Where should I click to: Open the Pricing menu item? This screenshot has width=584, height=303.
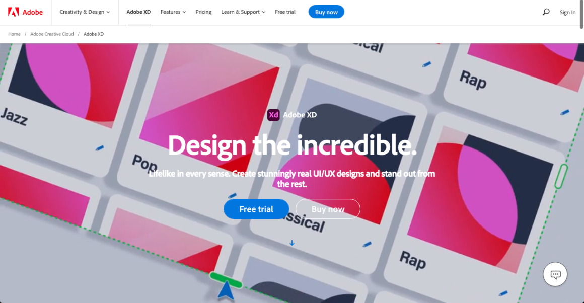[x=203, y=12]
